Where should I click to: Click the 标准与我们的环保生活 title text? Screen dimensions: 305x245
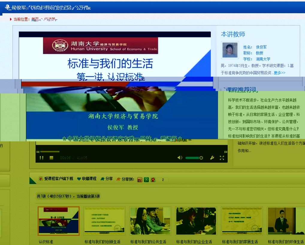pos(286,242)
